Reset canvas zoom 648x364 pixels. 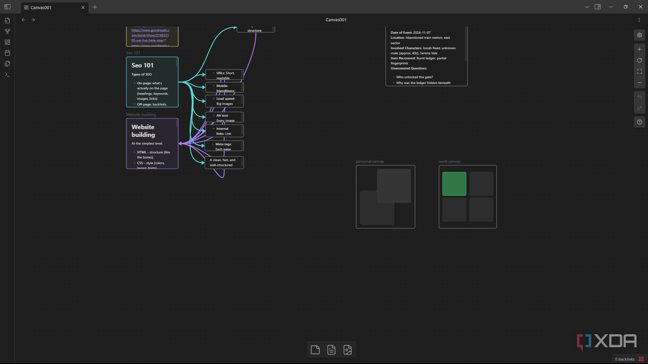coord(639,60)
